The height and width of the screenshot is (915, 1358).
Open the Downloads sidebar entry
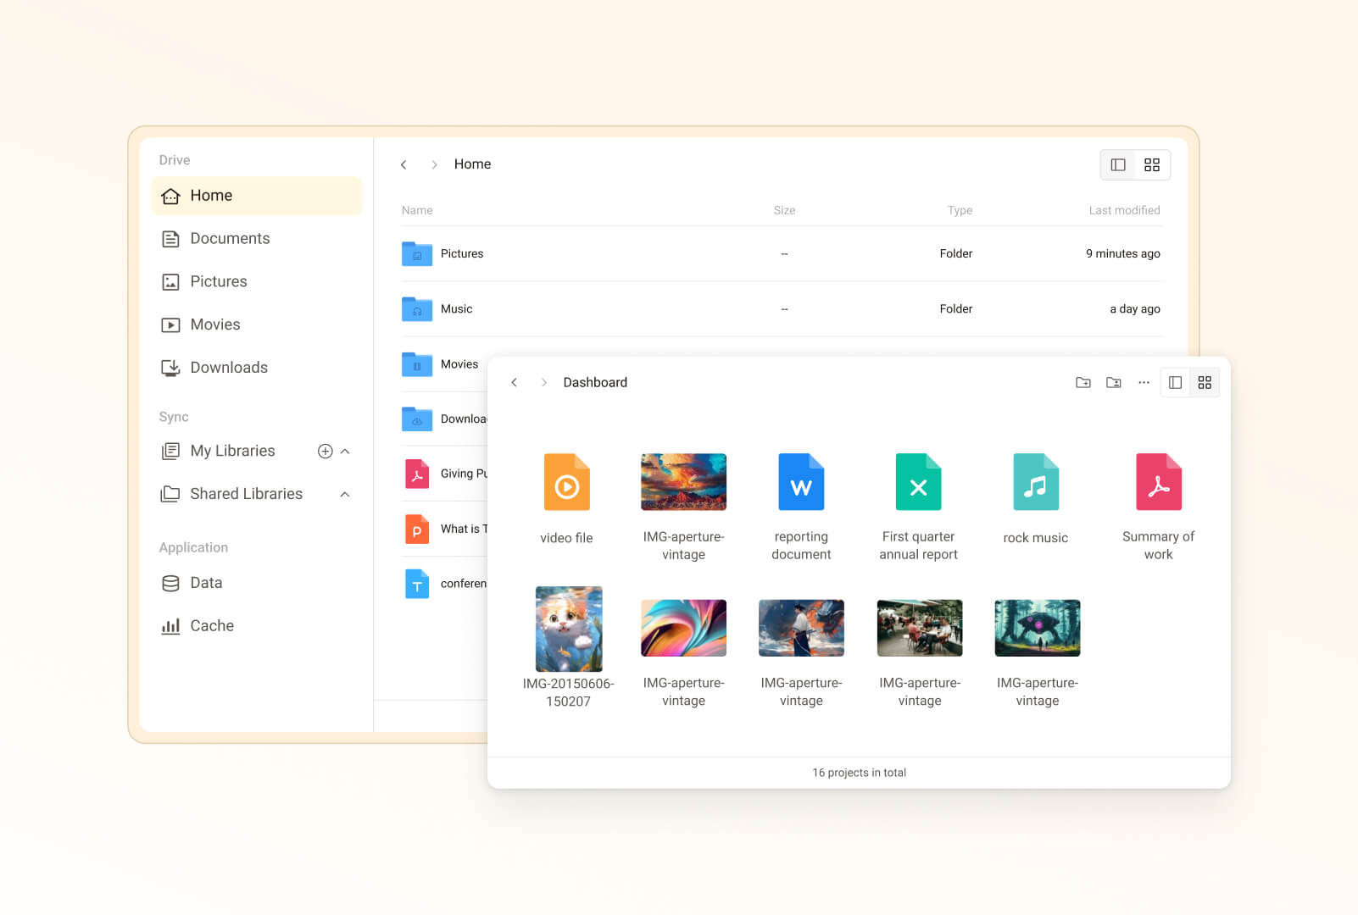tap(229, 367)
